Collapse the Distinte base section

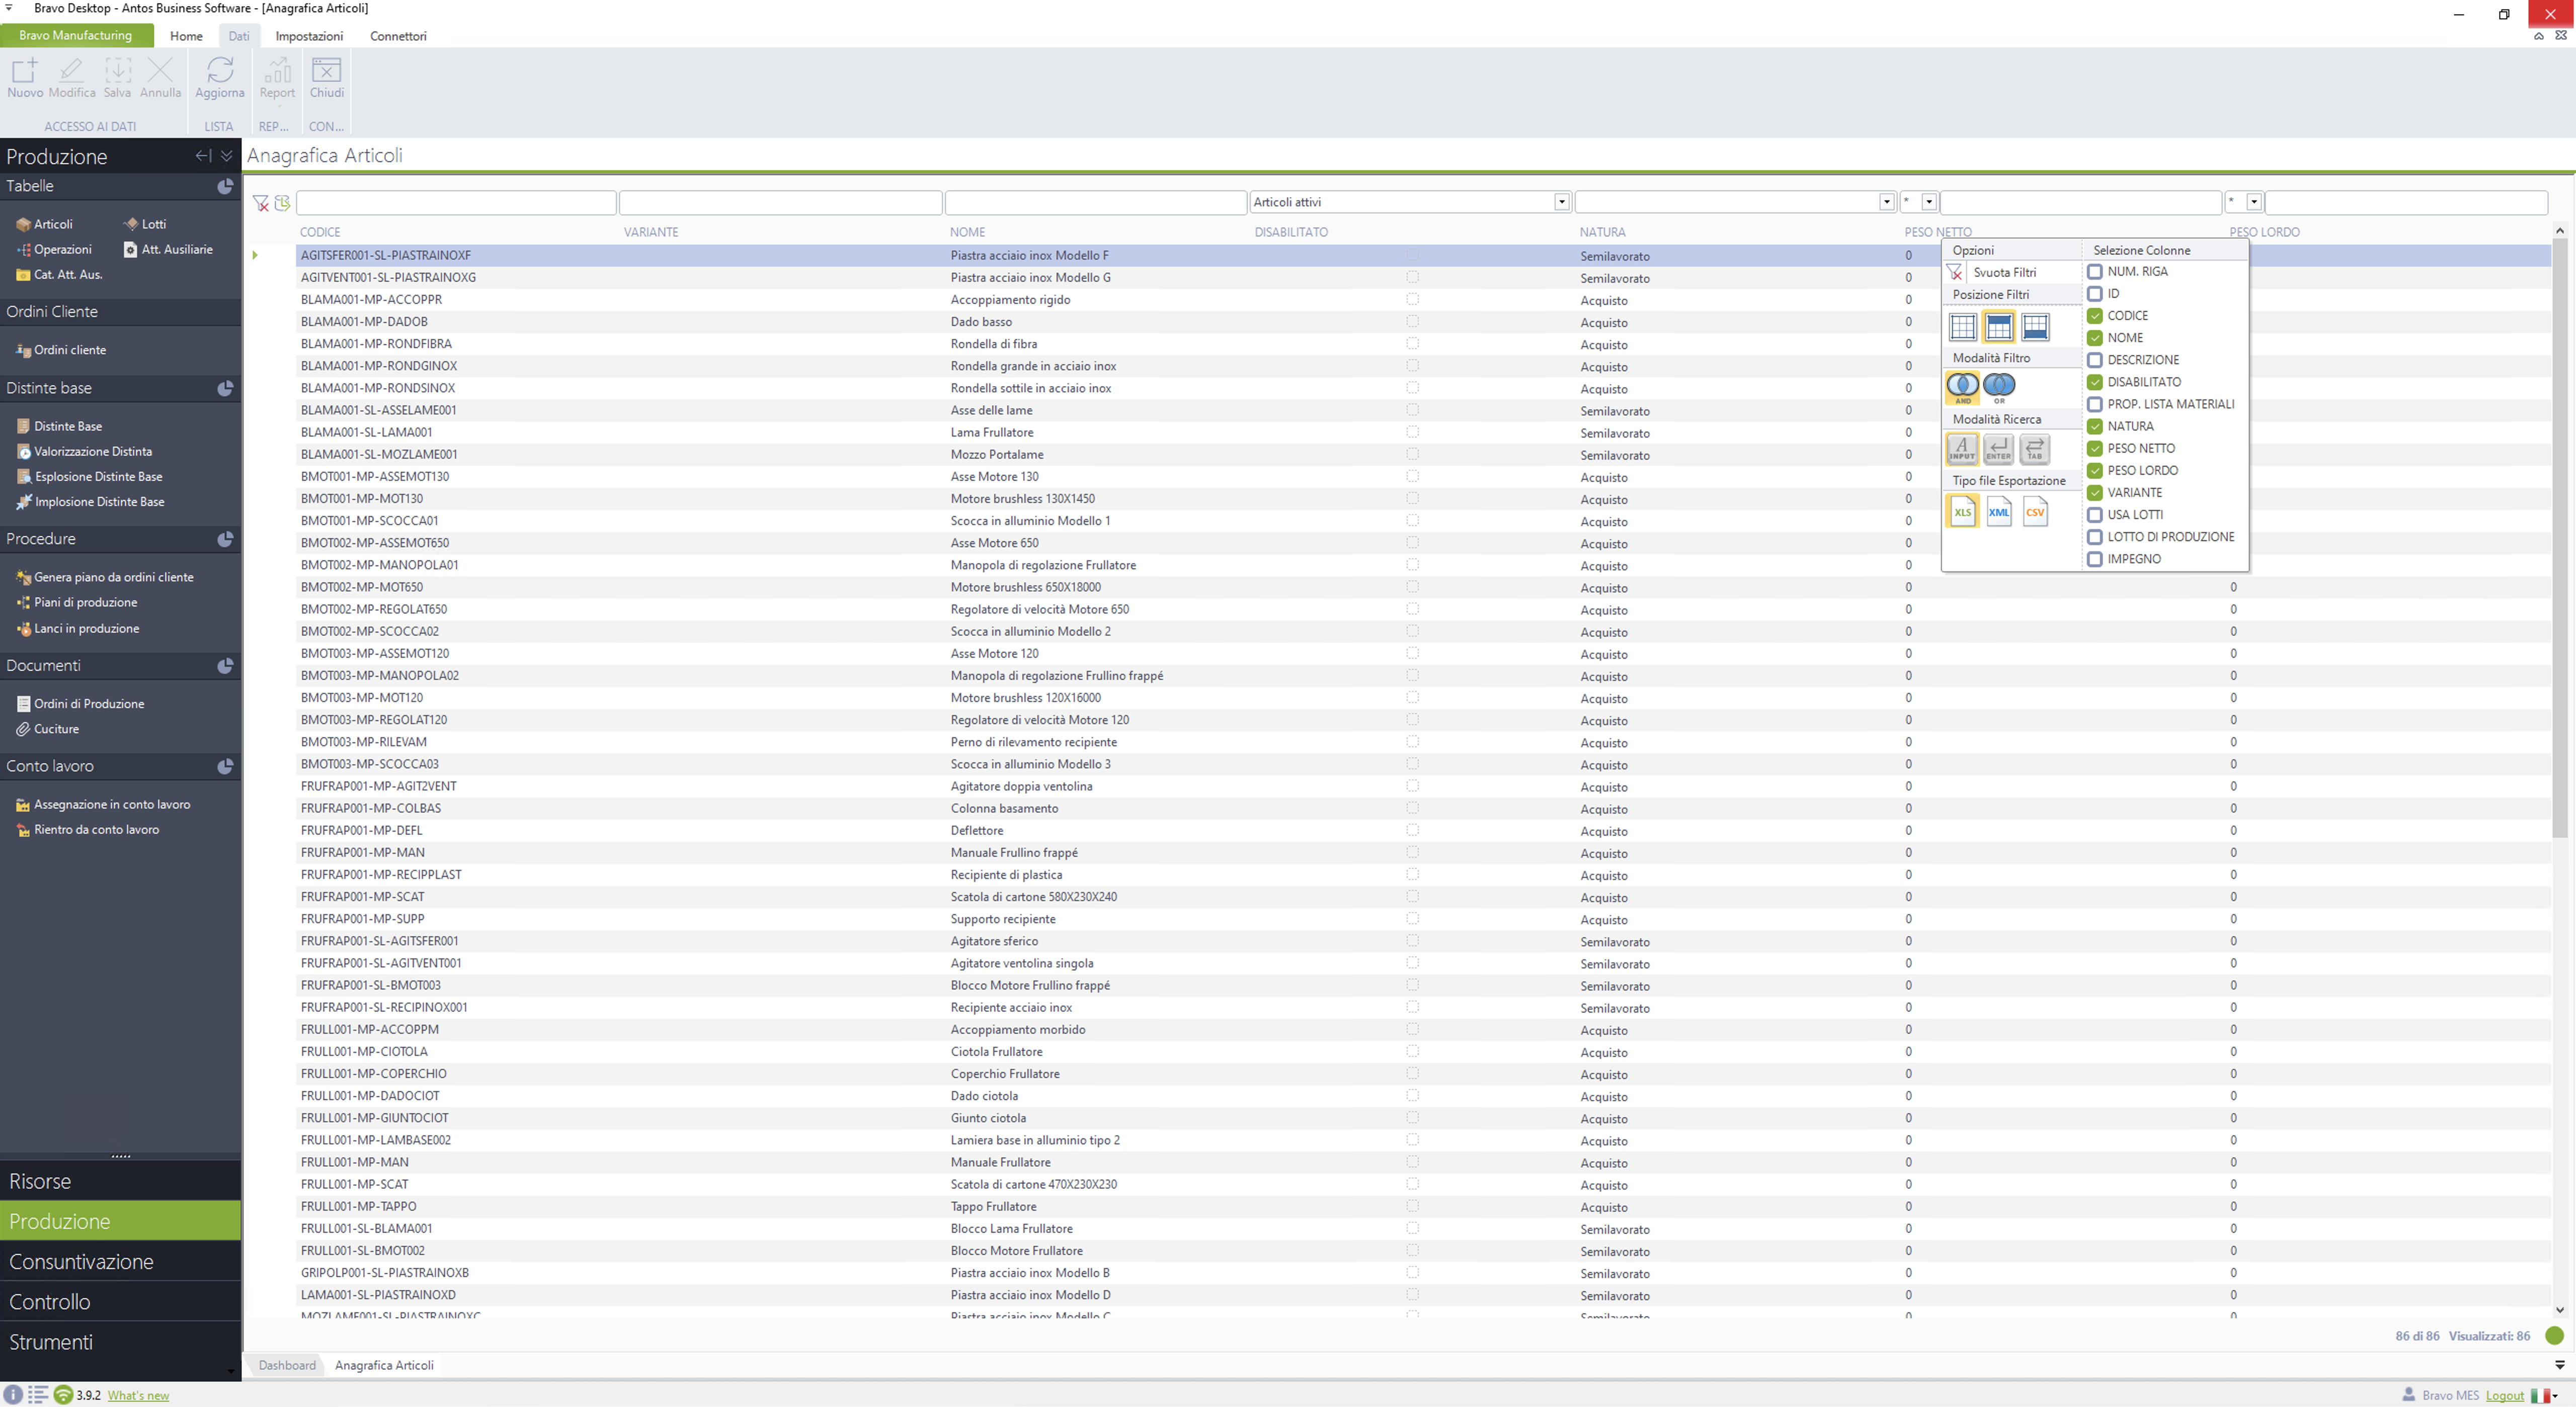(225, 388)
